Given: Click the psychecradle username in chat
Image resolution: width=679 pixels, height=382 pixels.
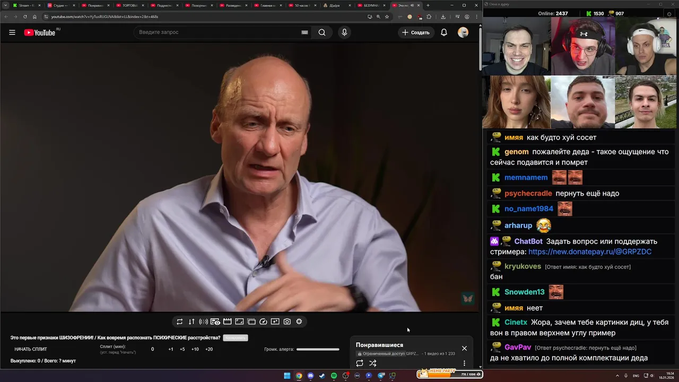Looking at the screenshot, I should [528, 193].
